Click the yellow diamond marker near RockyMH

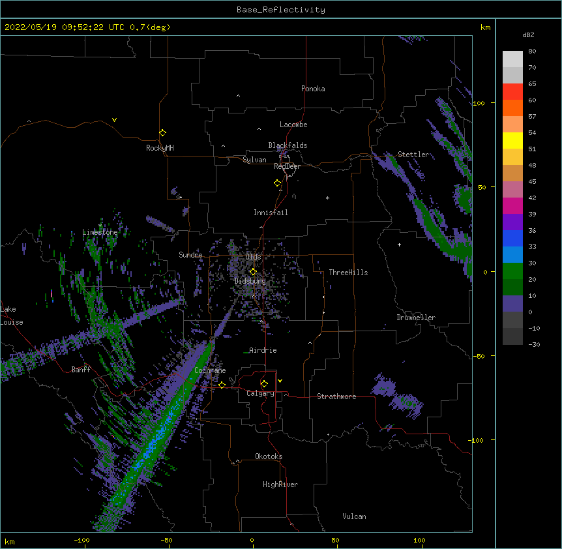coord(162,133)
